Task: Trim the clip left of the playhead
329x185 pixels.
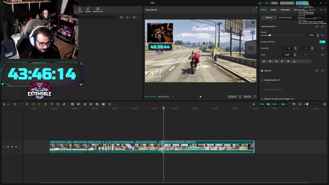Action: [33, 104]
